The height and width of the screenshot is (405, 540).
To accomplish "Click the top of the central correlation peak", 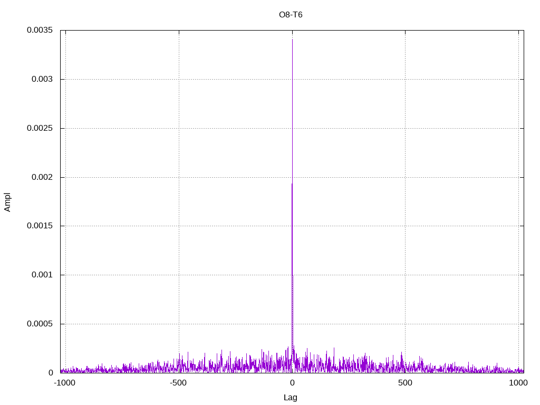I will [x=292, y=40].
